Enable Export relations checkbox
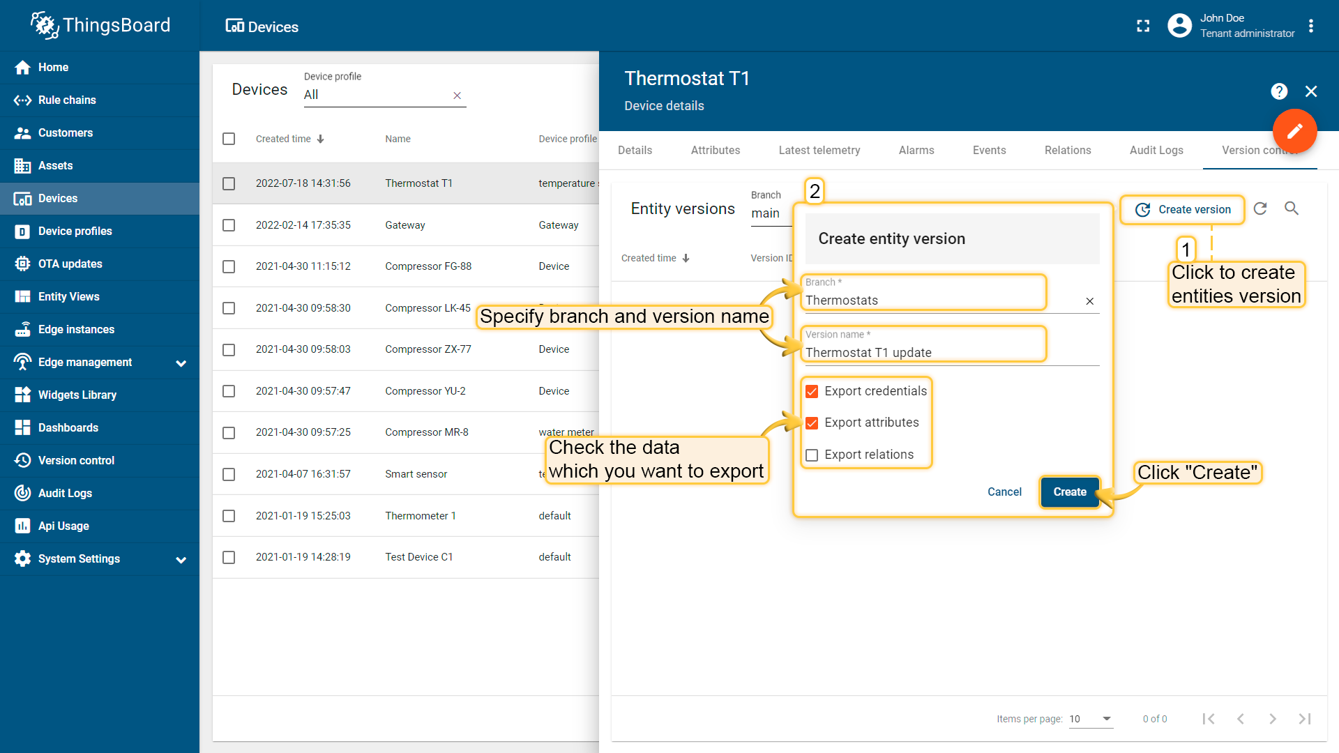This screenshot has height=753, width=1339. pos(812,455)
